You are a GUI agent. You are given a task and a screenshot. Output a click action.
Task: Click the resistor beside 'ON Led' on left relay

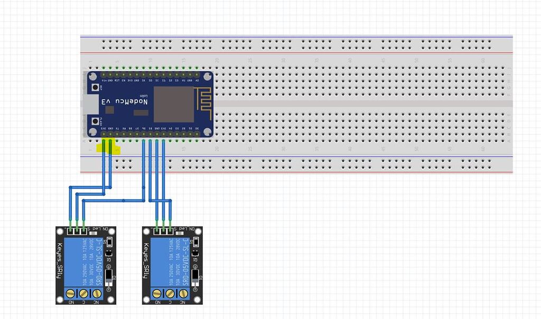[x=92, y=233]
